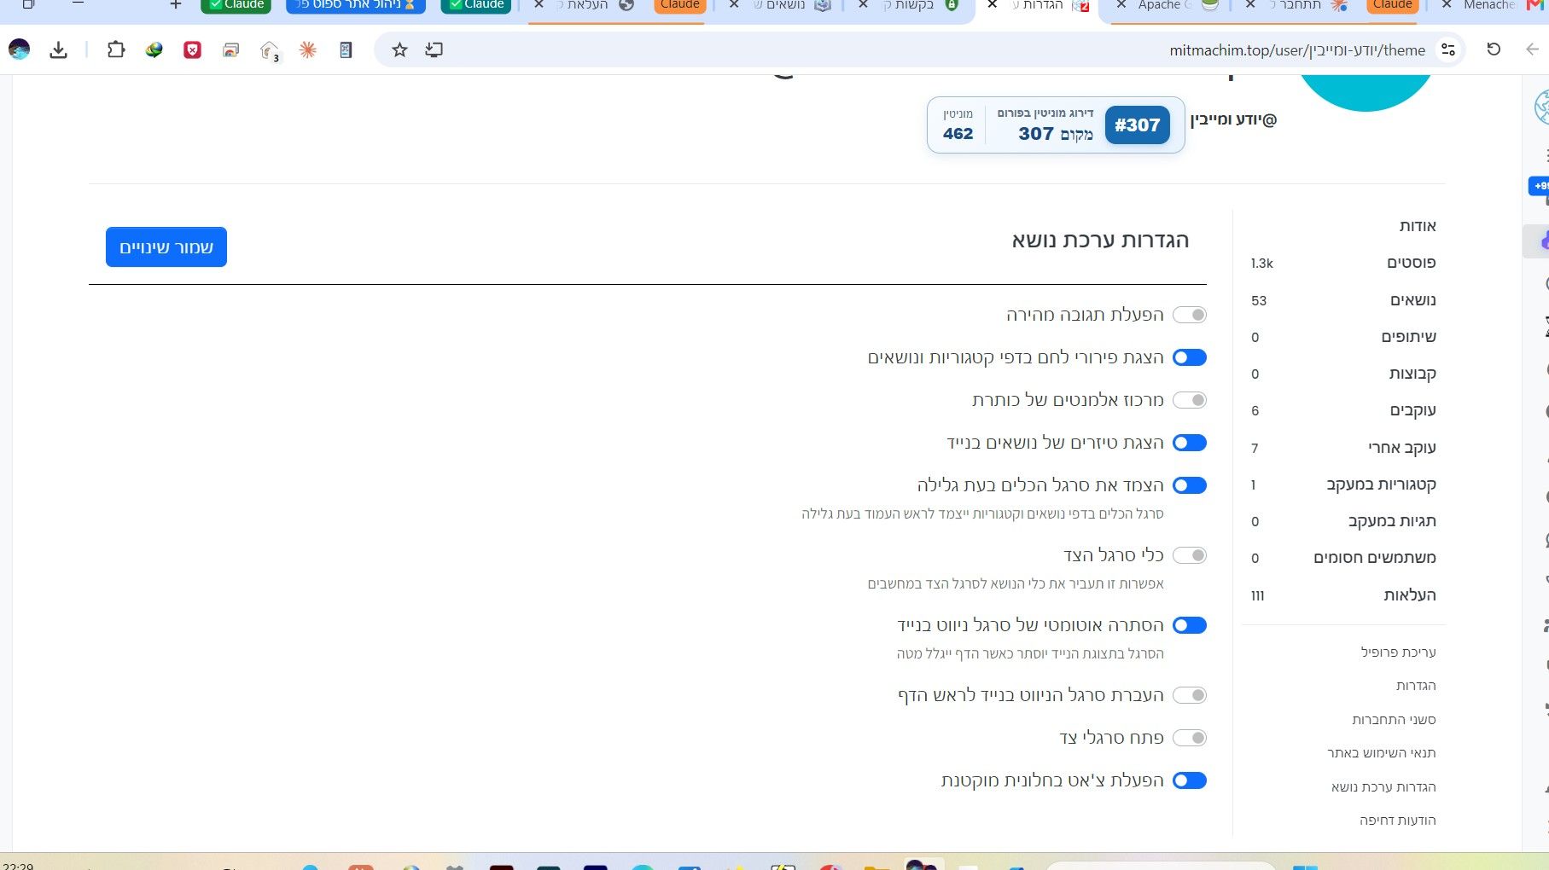Disable הצגת פירורי לחם בדפי קטגוריות toggle
Viewport: 1549px width, 870px height.
pos(1190,357)
